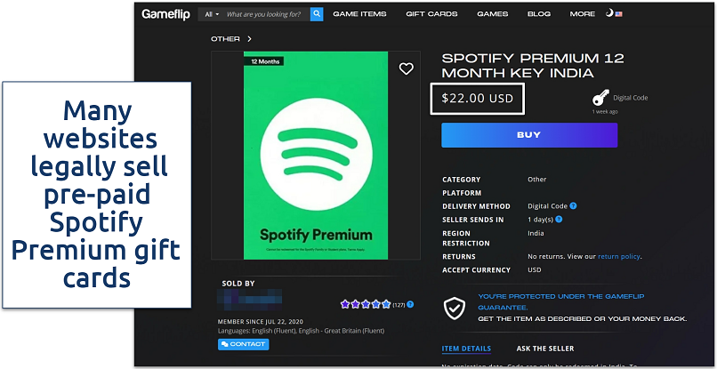717x369 pixels.
Task: Click the Gameflip Guarantee shield icon
Action: tap(454, 308)
